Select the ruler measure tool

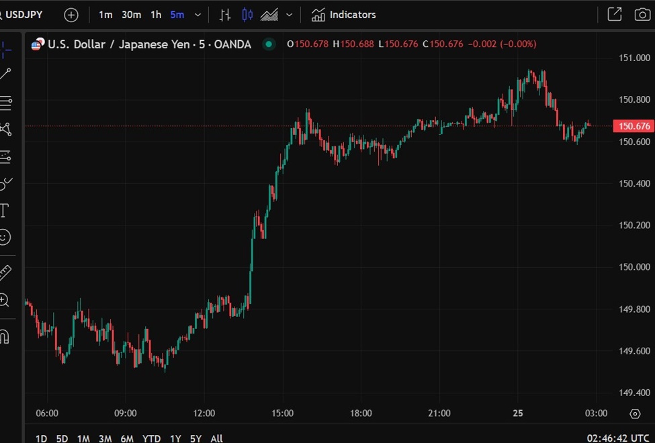coord(5,273)
